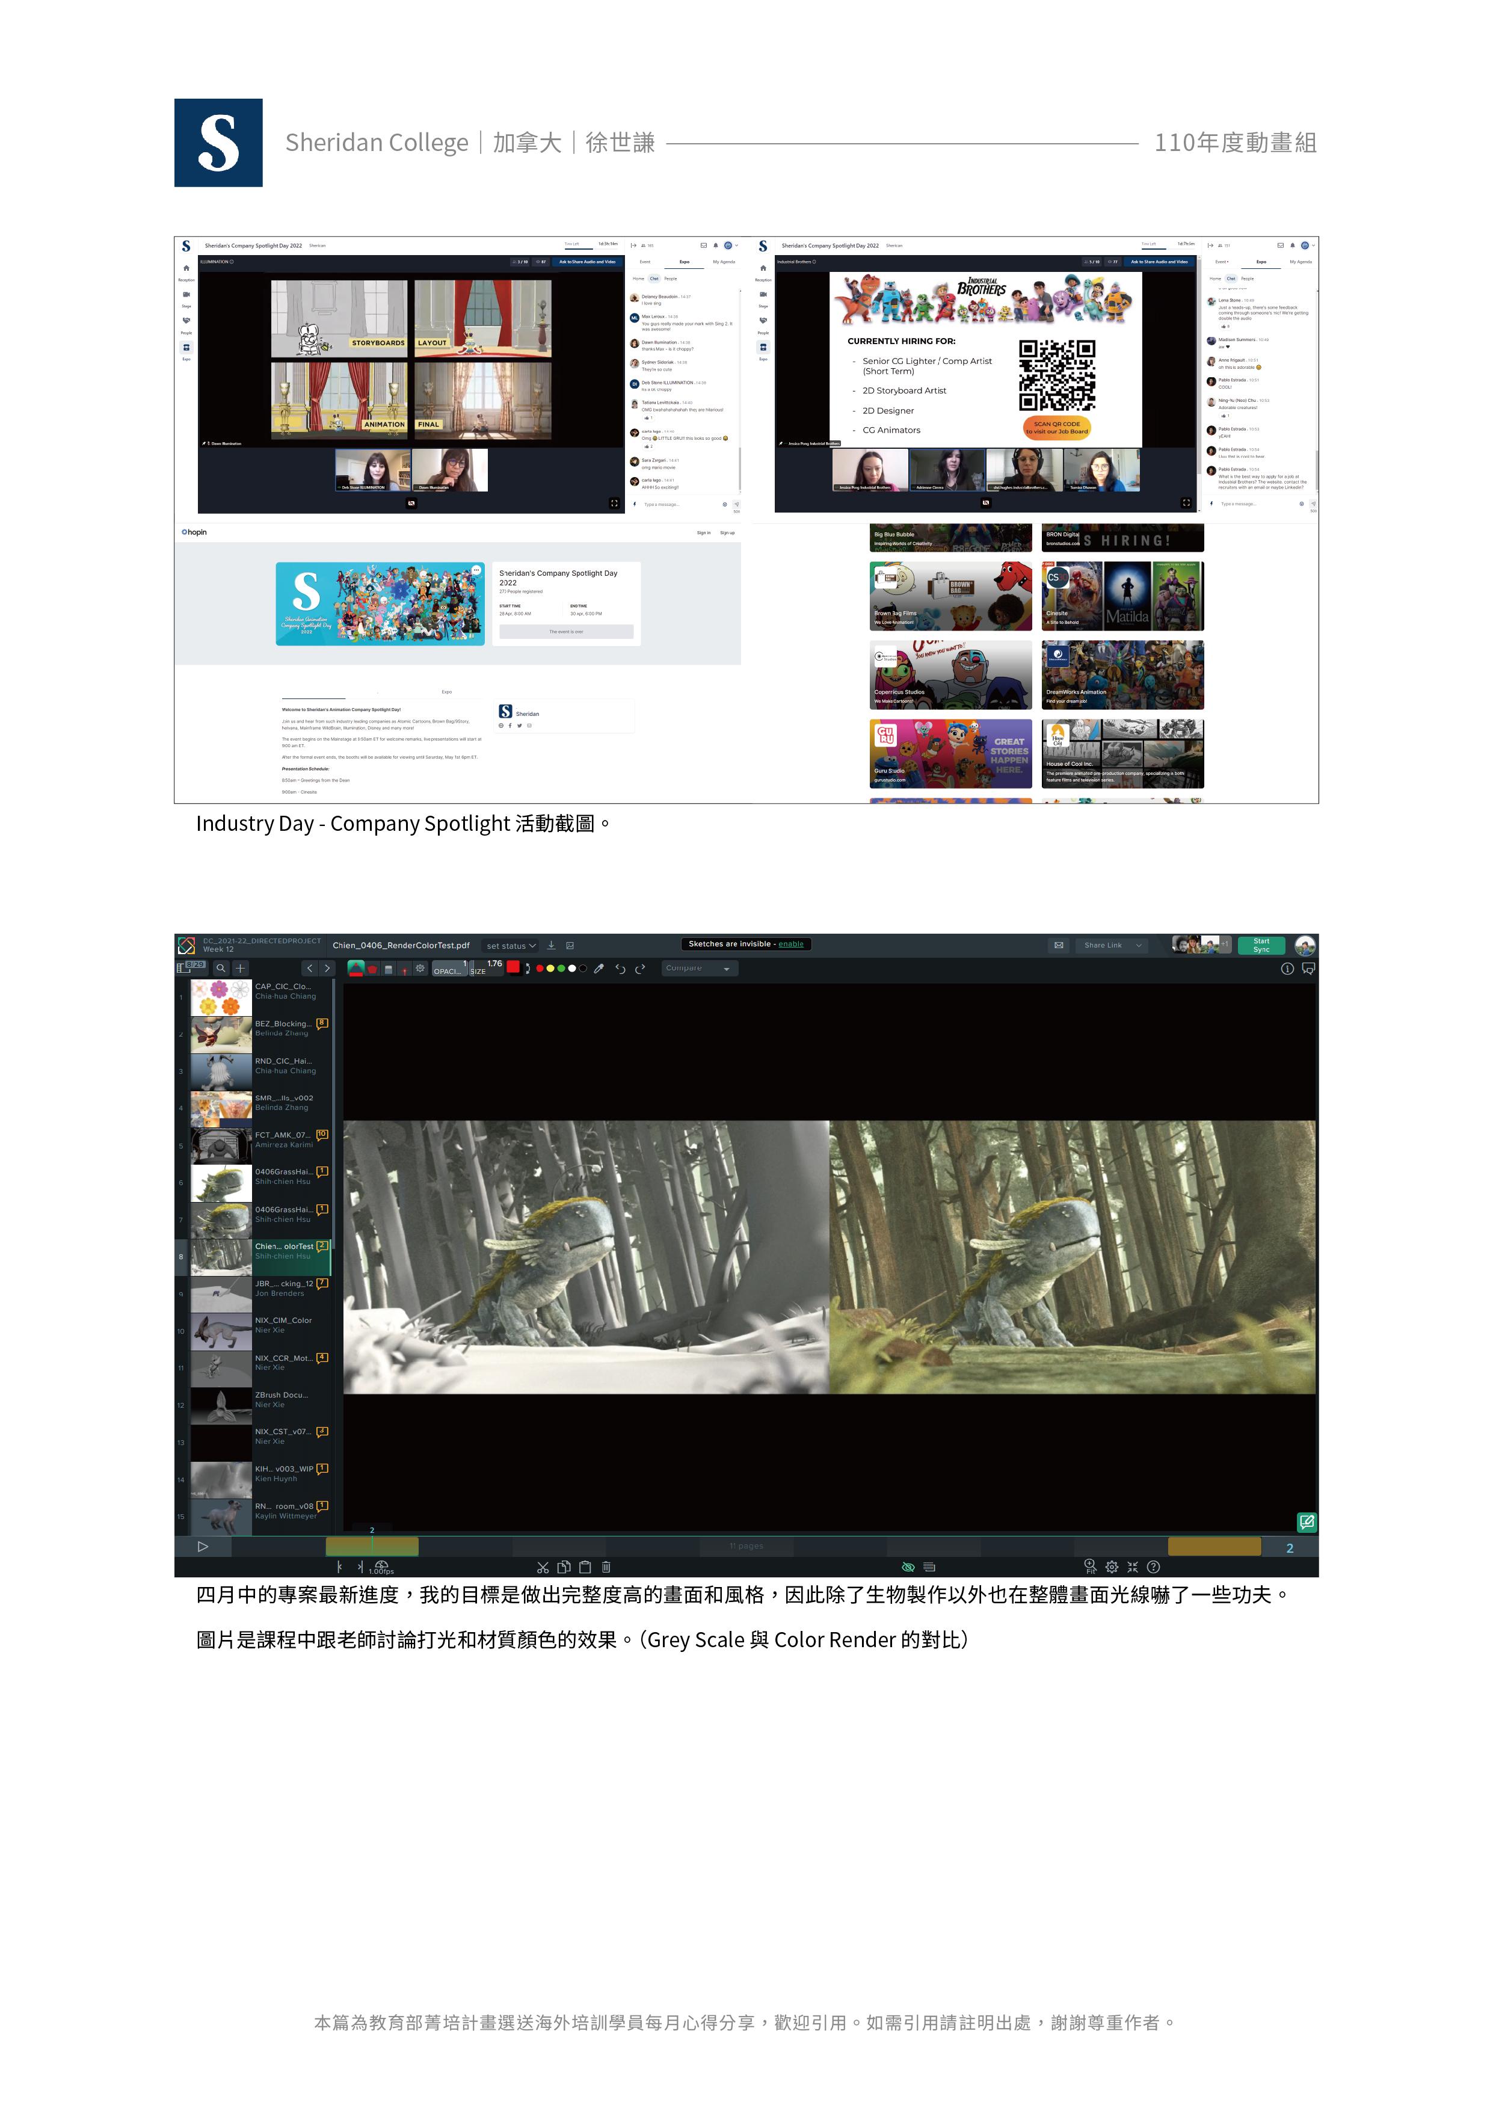Screen dimensions: 1493x2111
Task: Select NIX_CIM_Color item in media list
Action: pos(283,1325)
